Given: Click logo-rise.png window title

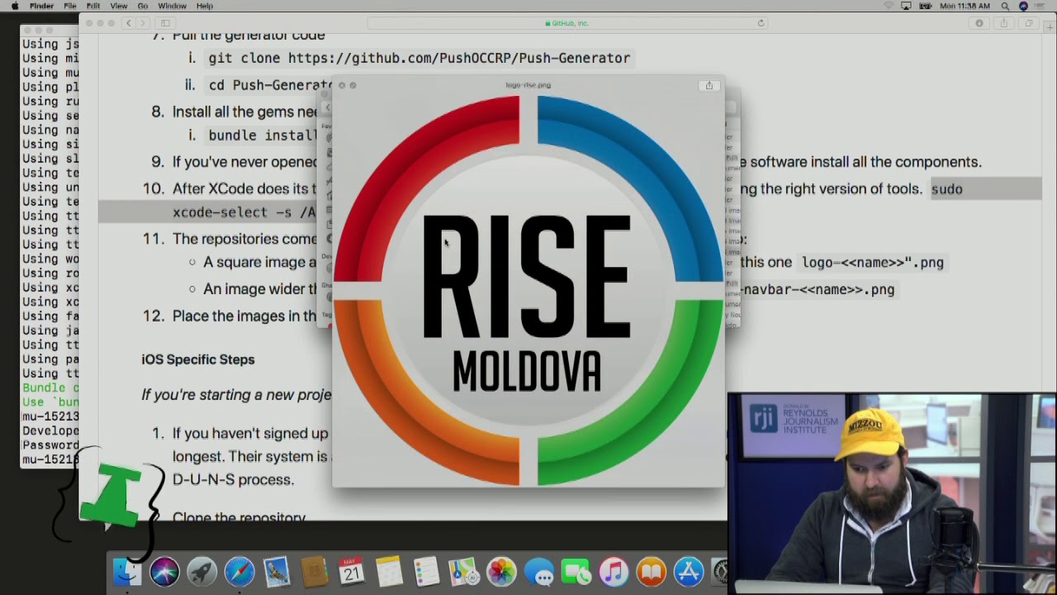Looking at the screenshot, I should click(528, 85).
